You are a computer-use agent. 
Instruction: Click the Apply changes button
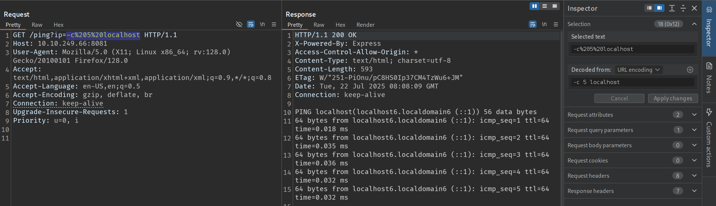673,99
